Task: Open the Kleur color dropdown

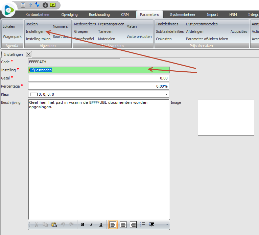Action: (166, 95)
